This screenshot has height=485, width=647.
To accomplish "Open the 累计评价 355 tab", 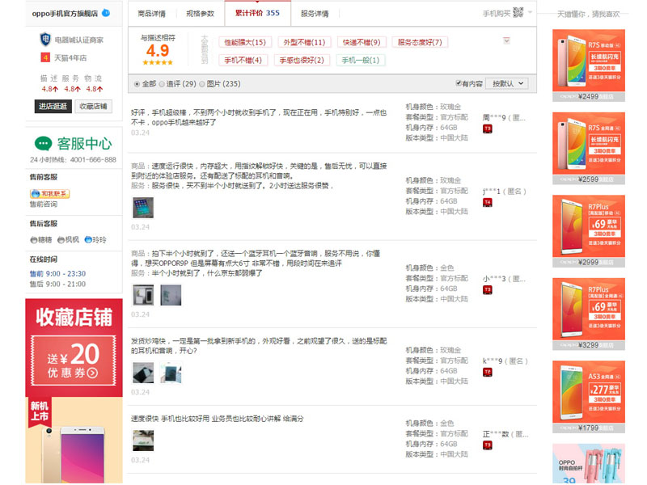I will (257, 13).
